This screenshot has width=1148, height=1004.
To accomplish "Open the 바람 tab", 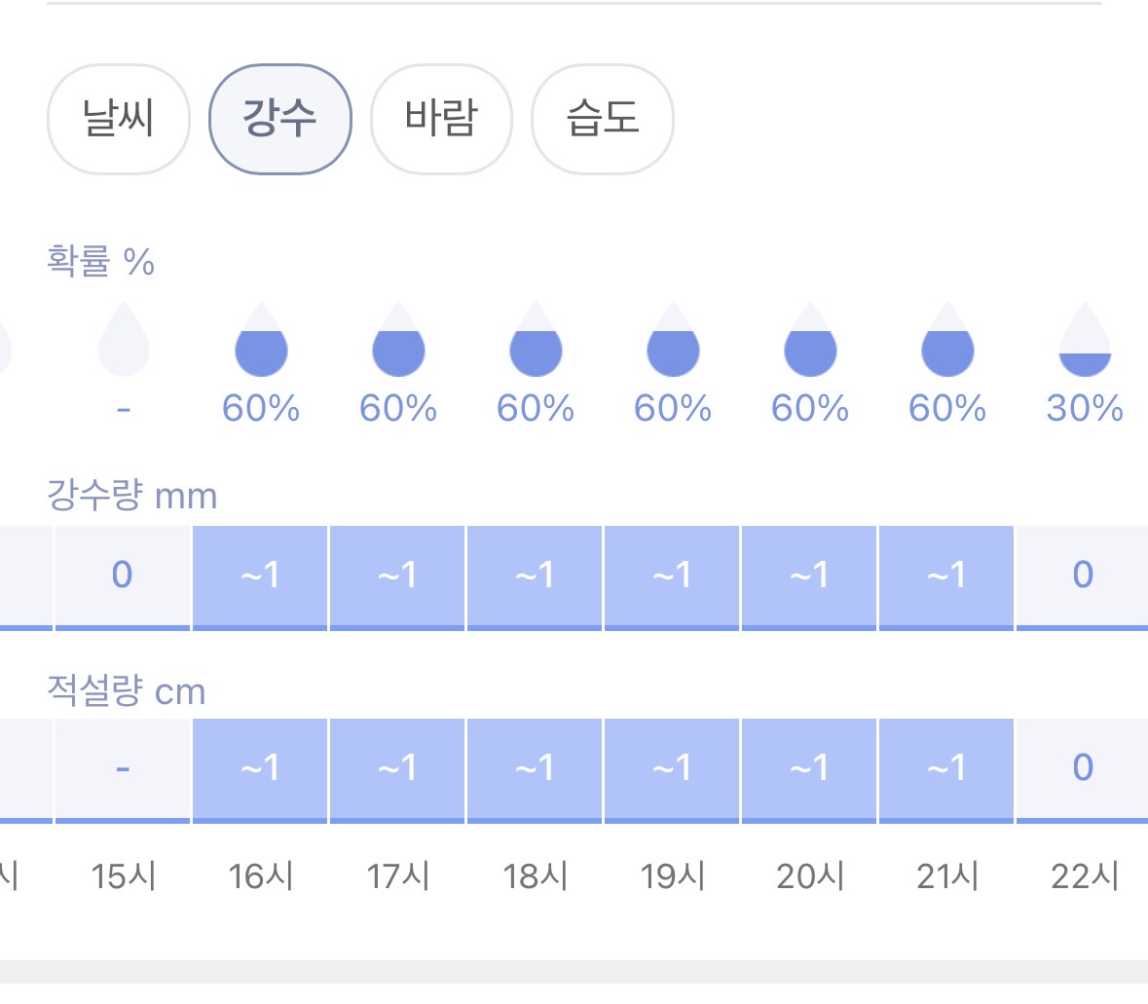I will [x=441, y=119].
